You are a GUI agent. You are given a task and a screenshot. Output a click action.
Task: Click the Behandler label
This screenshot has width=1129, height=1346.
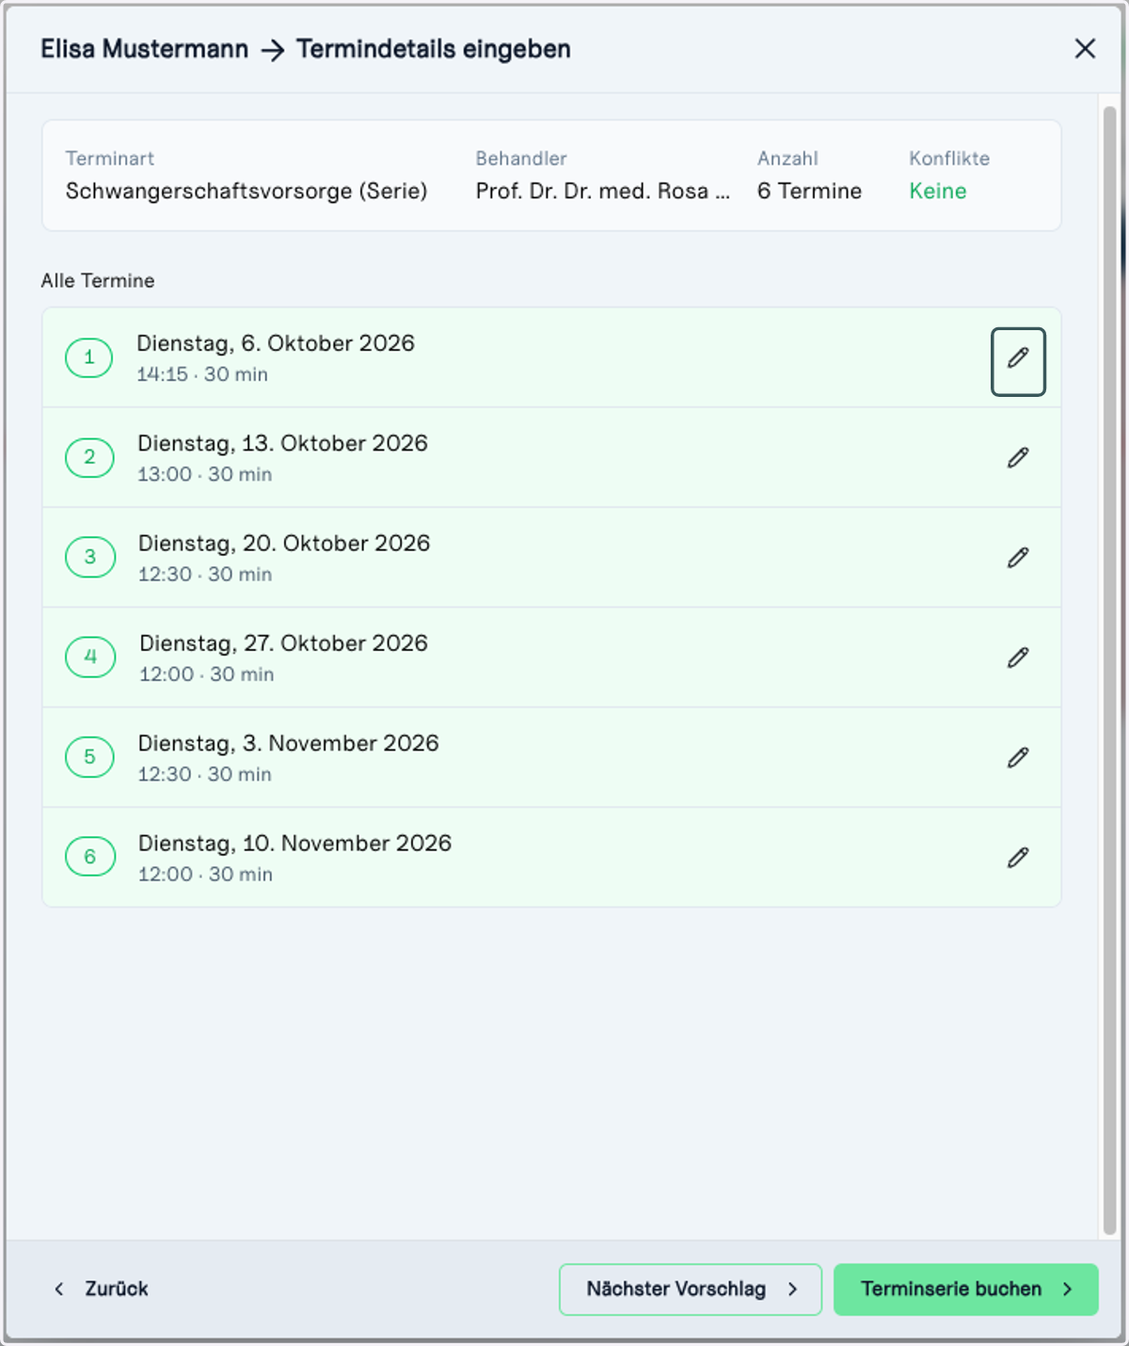tap(521, 158)
